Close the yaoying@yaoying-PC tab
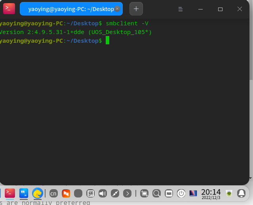This screenshot has height=205, width=253. point(117,8)
